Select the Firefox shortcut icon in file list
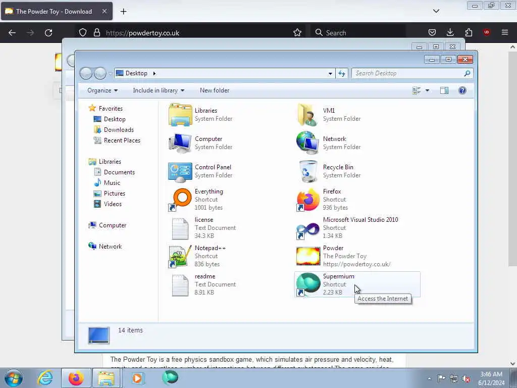Screen dimensions: 517x388 click(308, 200)
